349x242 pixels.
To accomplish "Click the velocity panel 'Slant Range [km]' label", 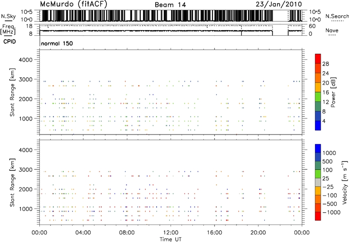I will click(x=12, y=183).
